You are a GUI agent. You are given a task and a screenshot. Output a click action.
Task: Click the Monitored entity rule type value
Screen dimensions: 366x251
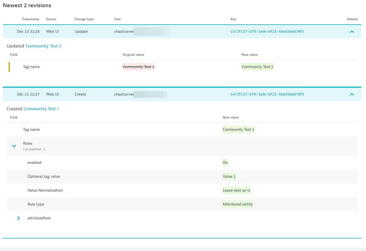coord(237,204)
